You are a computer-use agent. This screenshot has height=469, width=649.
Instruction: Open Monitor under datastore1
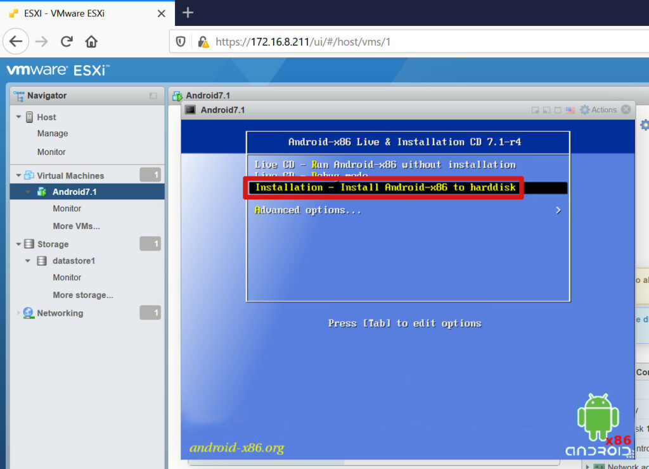67,277
